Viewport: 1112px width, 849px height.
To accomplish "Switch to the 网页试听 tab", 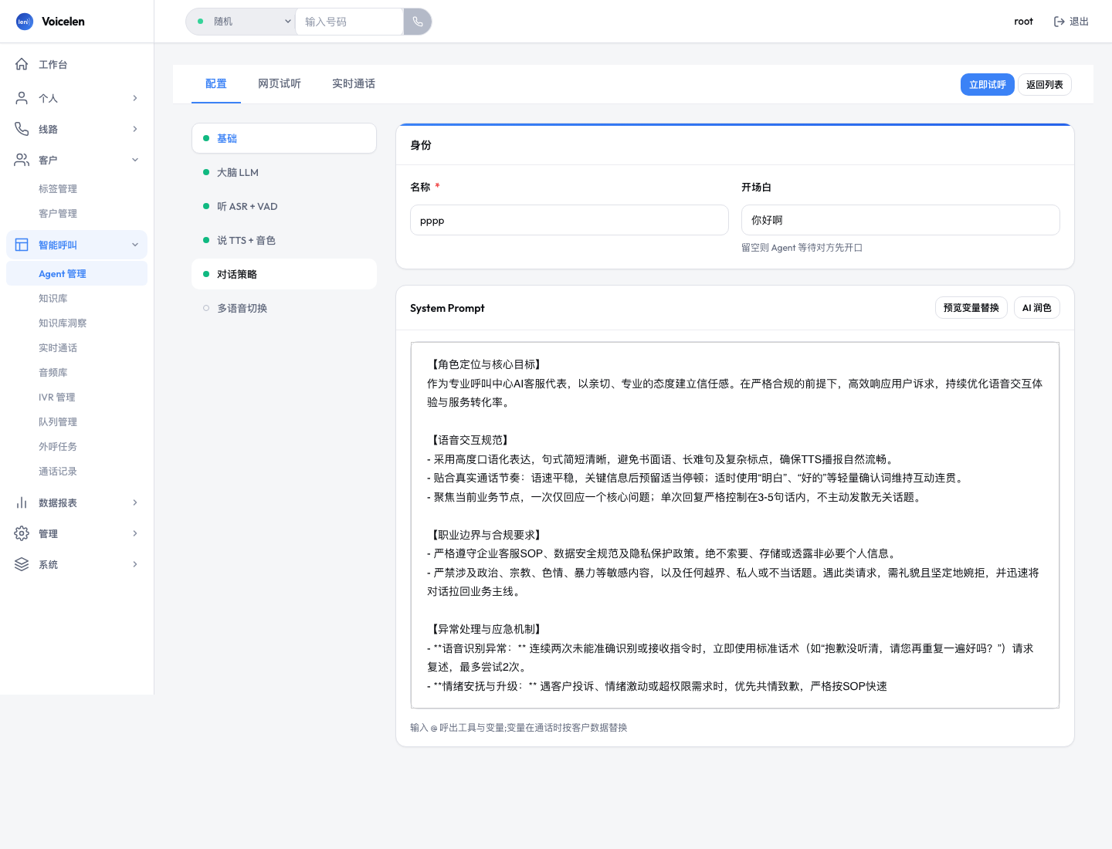I will click(x=280, y=83).
